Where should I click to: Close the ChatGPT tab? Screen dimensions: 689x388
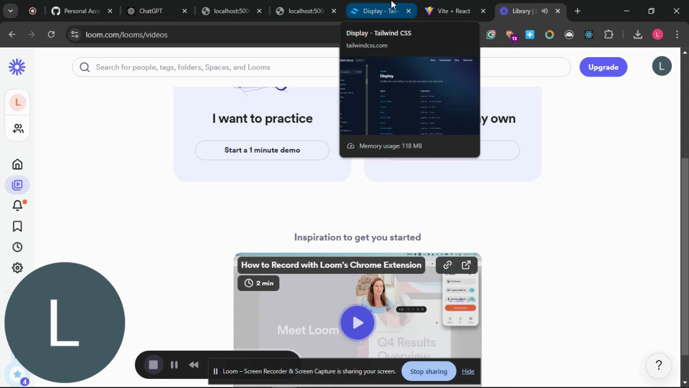click(x=184, y=11)
